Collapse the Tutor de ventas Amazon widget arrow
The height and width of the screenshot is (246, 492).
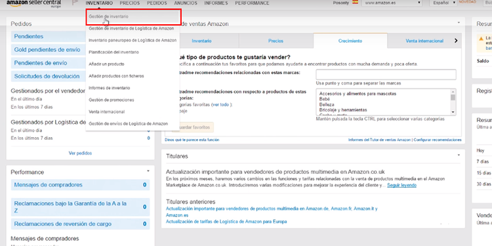pyautogui.click(x=459, y=22)
